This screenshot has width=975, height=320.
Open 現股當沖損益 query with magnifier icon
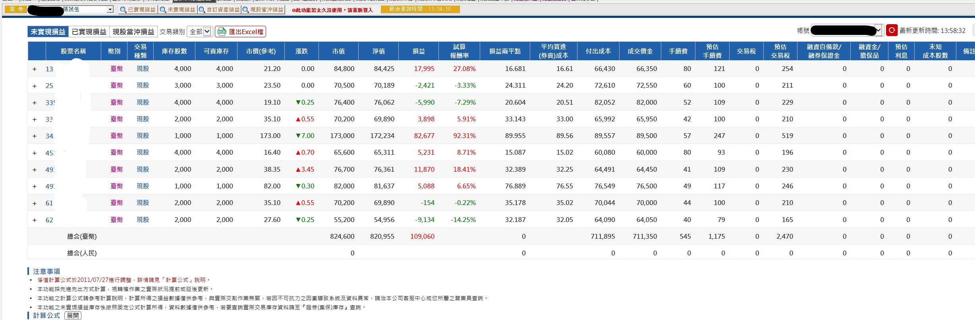(x=263, y=10)
